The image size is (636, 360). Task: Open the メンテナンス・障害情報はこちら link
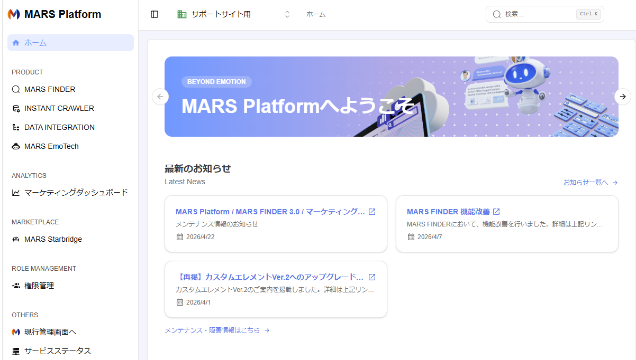click(217, 330)
